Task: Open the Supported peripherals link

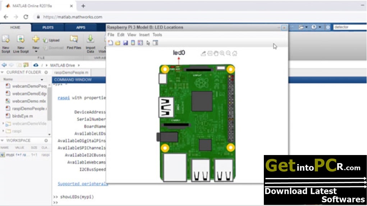Action: tap(83, 184)
